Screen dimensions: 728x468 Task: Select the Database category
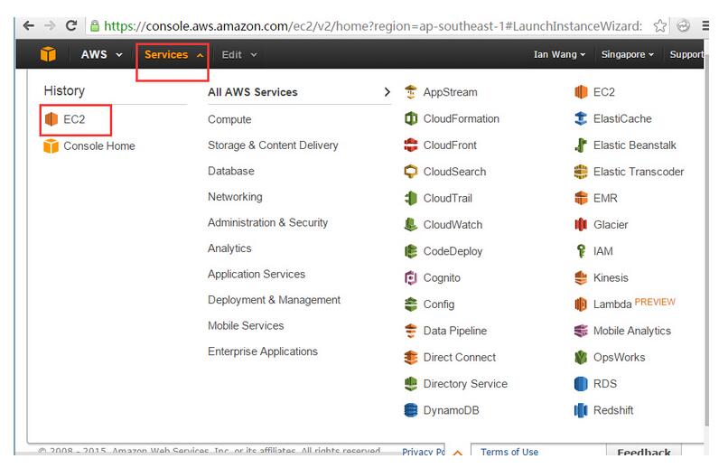(x=230, y=171)
